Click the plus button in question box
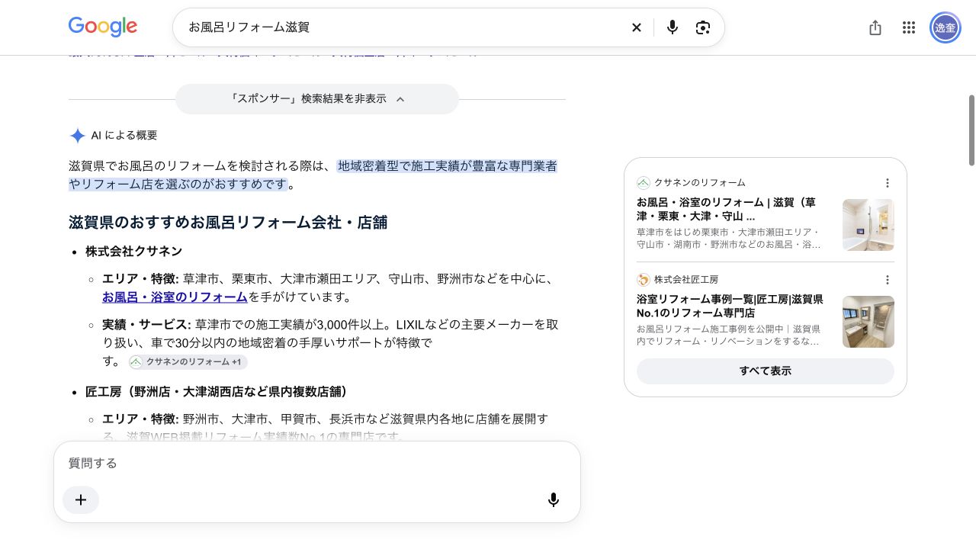976x549 pixels. tap(81, 500)
